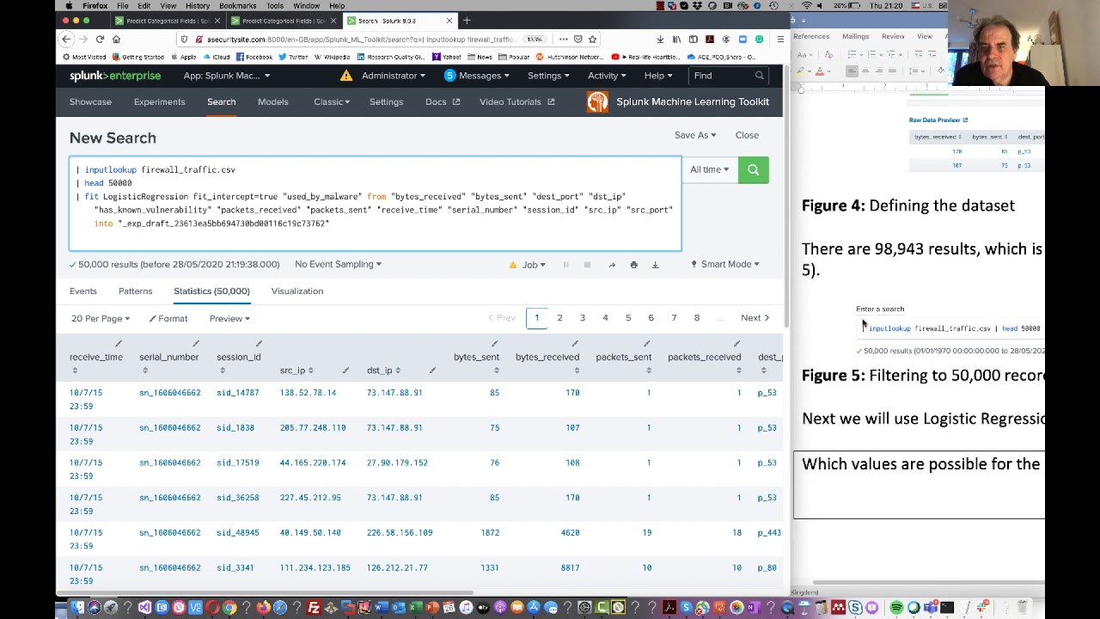Image resolution: width=1100 pixels, height=619 pixels.
Task: Open the Activity dropdown
Action: point(607,76)
